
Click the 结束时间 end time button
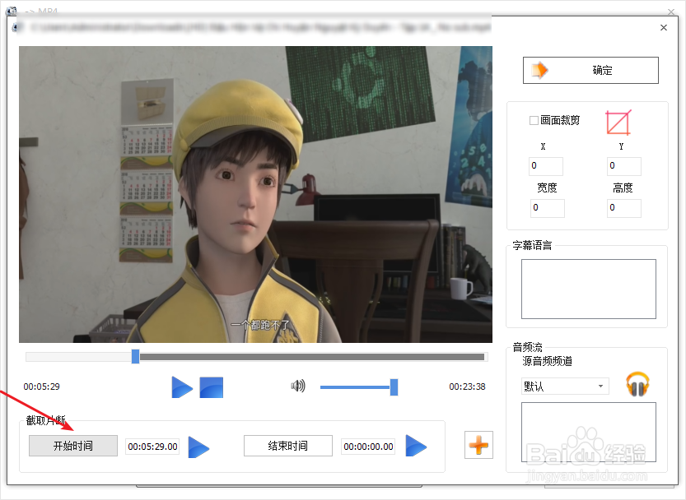[x=288, y=446]
